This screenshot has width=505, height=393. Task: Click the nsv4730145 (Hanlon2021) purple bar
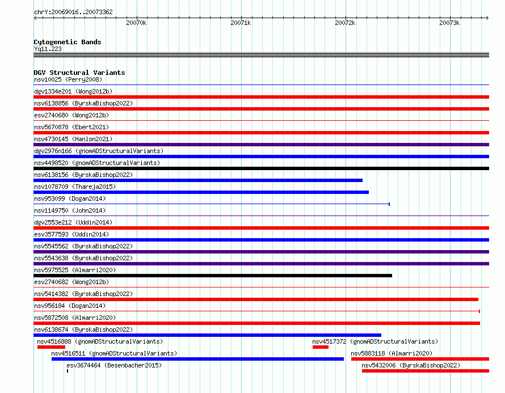point(261,145)
